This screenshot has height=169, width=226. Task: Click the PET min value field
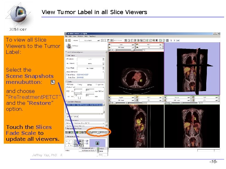click(x=78, y=90)
